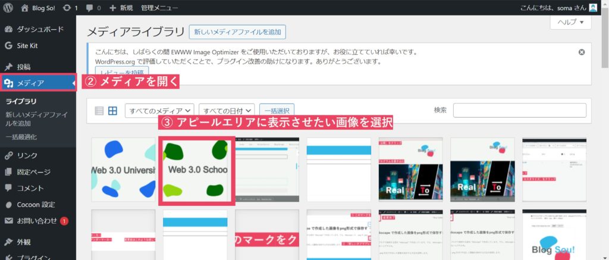This screenshot has height=260, width=609.
Task: Open Cocoon 設定 in the sidebar
Action: [36, 204]
